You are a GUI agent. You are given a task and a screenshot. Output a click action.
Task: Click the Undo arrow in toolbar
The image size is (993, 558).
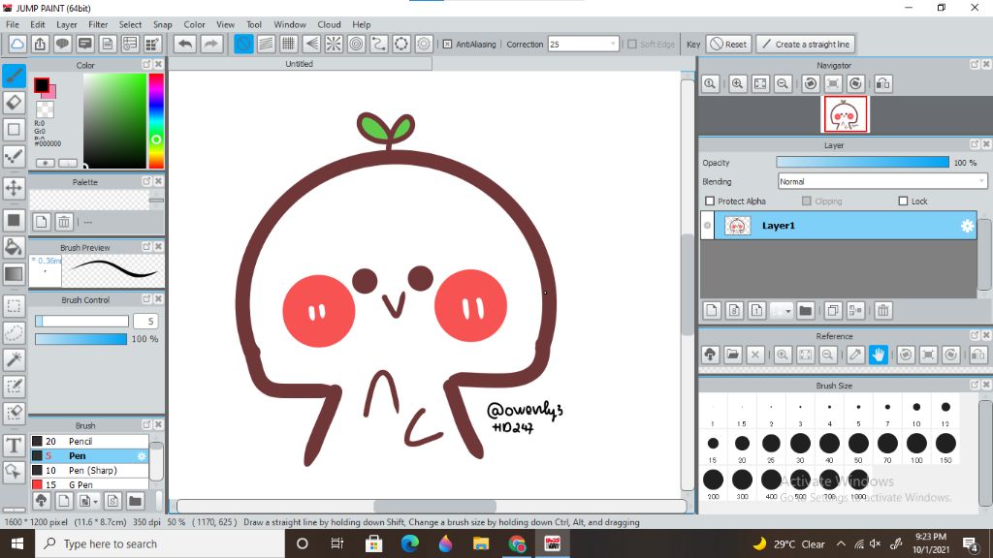pyautogui.click(x=185, y=44)
